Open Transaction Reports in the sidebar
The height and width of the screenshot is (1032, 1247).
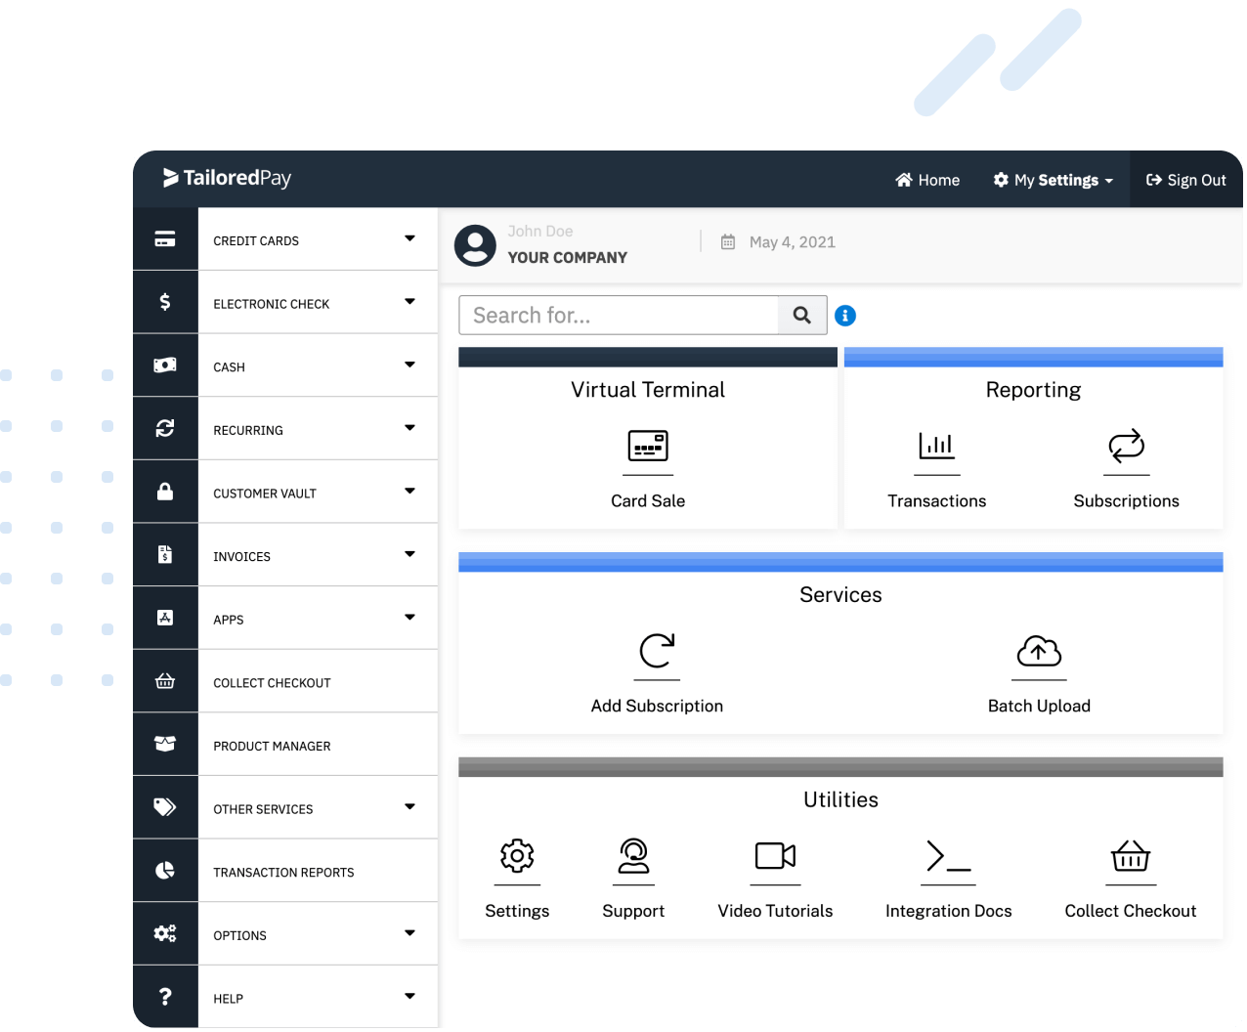point(283,872)
